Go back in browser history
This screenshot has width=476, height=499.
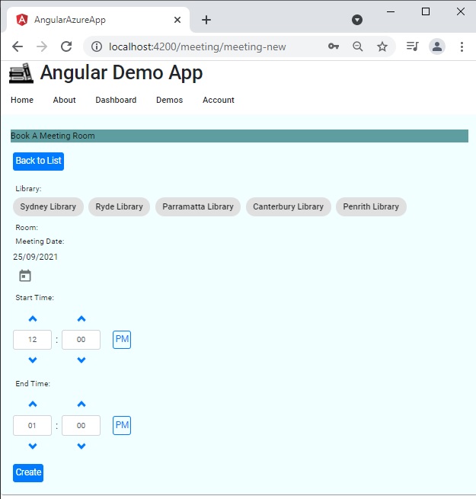coord(18,46)
